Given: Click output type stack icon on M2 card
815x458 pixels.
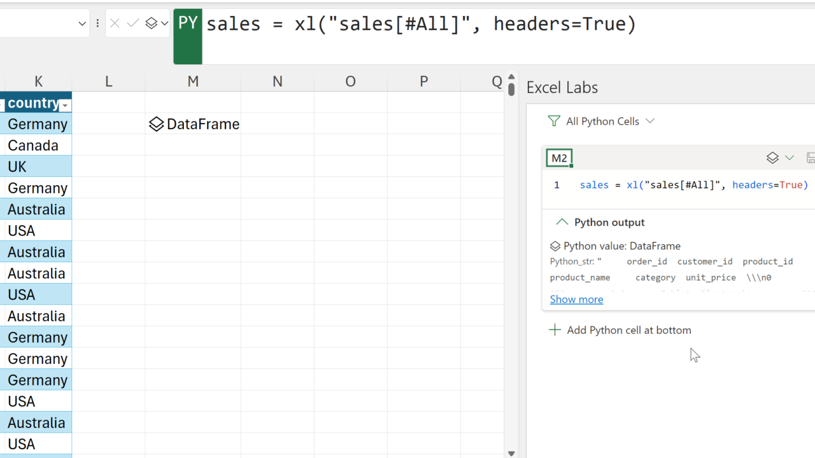Looking at the screenshot, I should point(772,158).
